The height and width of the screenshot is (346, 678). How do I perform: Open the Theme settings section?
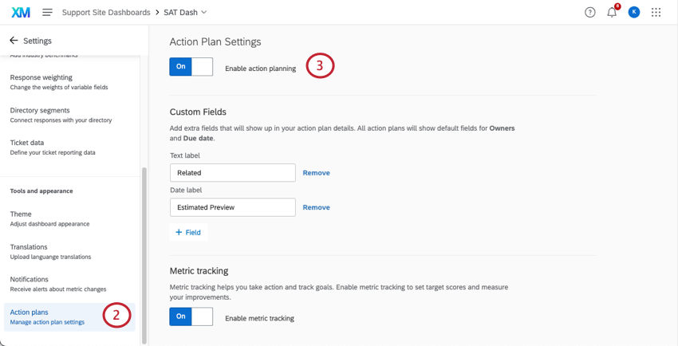(x=48, y=218)
